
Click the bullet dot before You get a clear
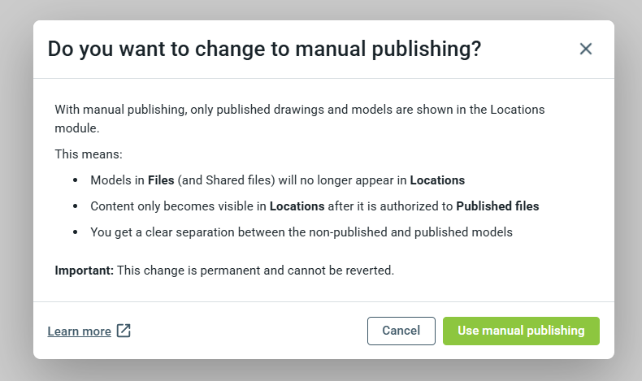(75, 232)
